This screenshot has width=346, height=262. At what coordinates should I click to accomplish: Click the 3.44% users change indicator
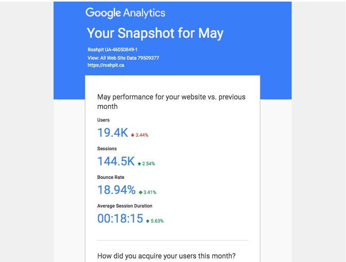point(142,135)
